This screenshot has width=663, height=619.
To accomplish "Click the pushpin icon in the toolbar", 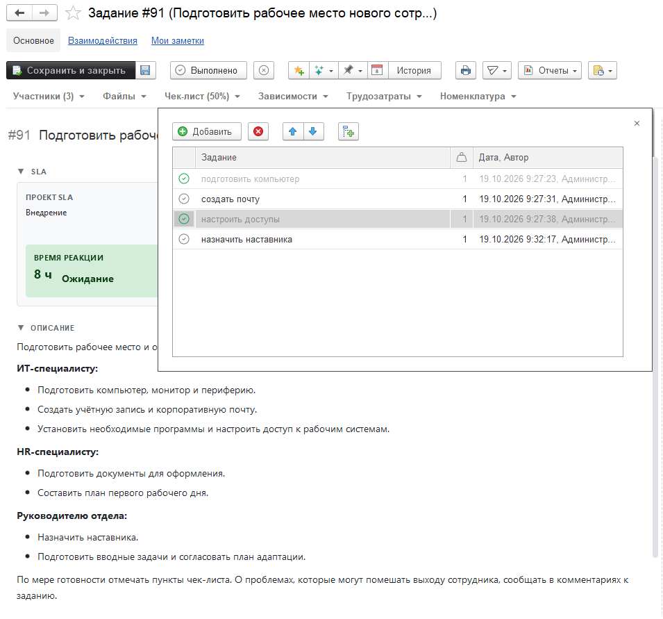I will point(353,70).
